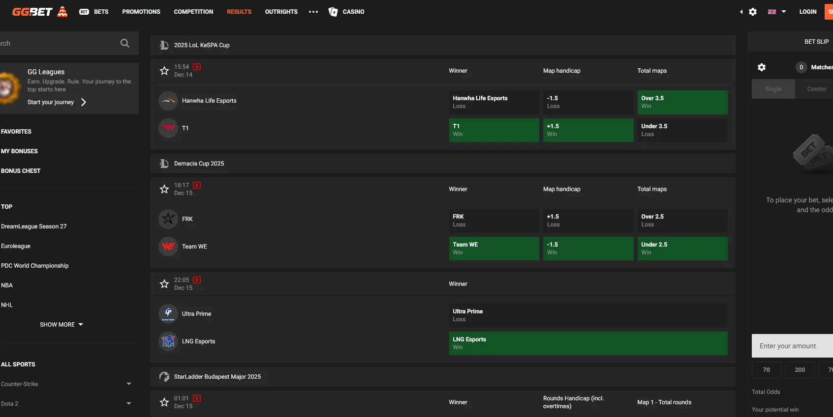Viewport: 833px width, 417px height.
Task: Open settings gear in top bar
Action: (753, 12)
